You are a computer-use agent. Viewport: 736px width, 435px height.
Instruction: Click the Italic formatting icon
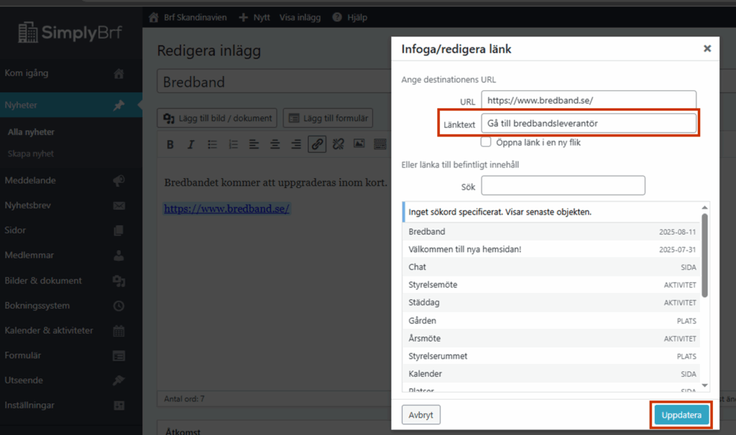tap(191, 144)
